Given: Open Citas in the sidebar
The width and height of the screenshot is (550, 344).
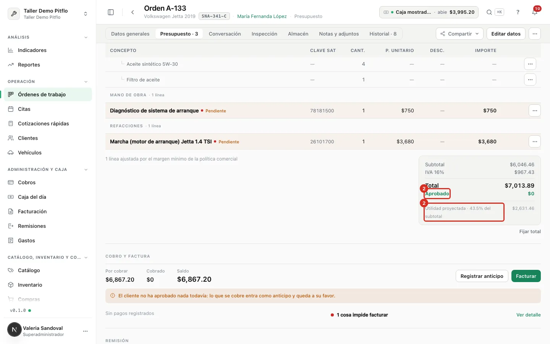Looking at the screenshot, I should click(x=48, y=109).
